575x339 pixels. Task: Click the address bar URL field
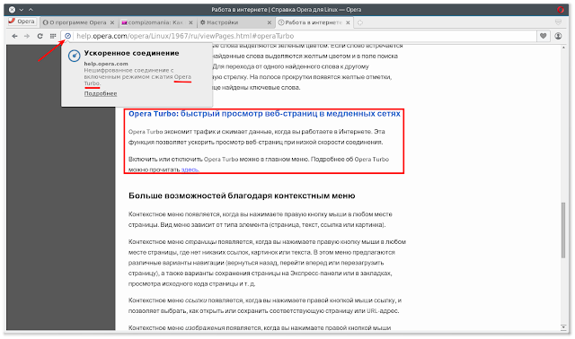tap(305, 36)
